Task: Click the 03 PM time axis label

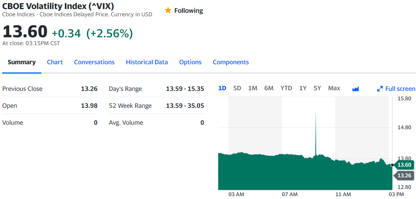Action: click(396, 194)
